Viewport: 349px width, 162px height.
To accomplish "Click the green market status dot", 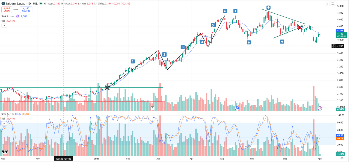I will (x=41, y=4).
